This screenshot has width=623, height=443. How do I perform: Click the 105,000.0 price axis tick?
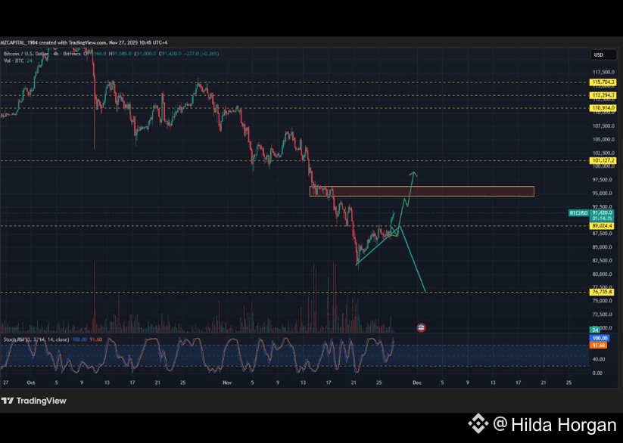(604, 139)
